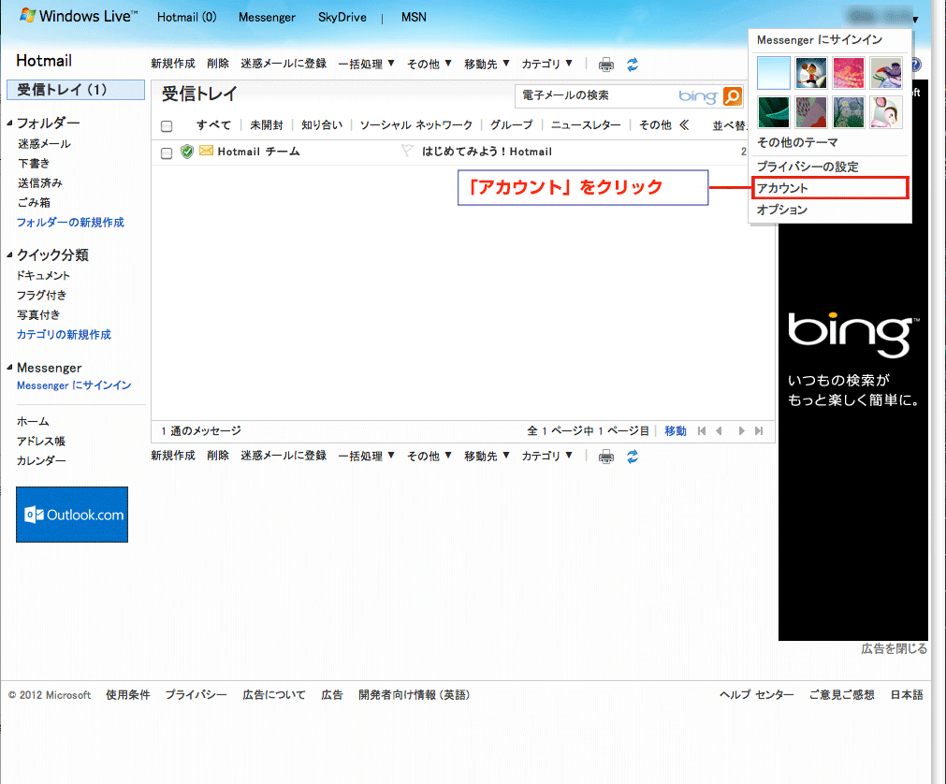
Task: Click the flag icon on Hotmail message
Action: (408, 151)
